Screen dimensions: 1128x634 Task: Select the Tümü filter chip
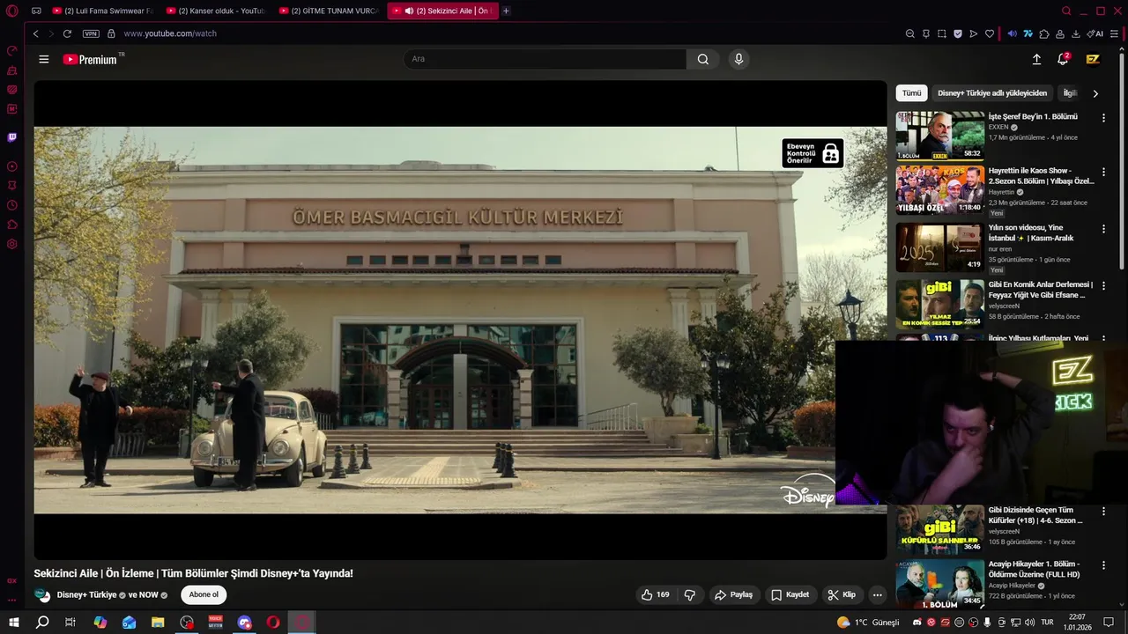(911, 93)
